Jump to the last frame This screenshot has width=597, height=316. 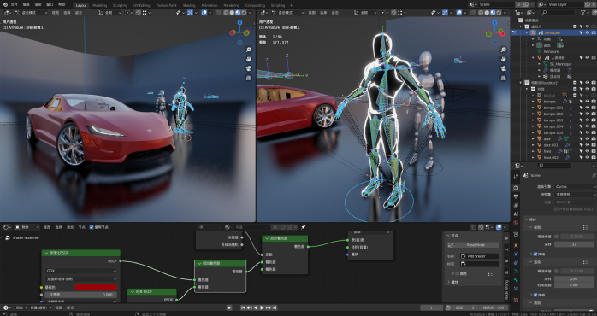(x=275, y=307)
